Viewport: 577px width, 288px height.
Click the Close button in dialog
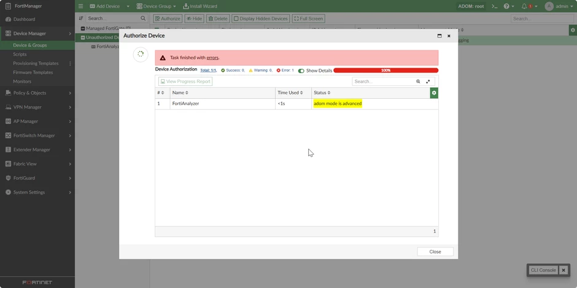tap(435, 252)
